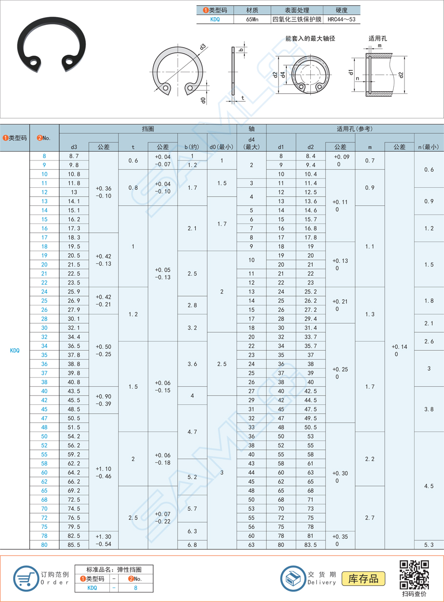Click the delivery box icon
The height and width of the screenshot is (602, 444).
pyautogui.click(x=293, y=579)
